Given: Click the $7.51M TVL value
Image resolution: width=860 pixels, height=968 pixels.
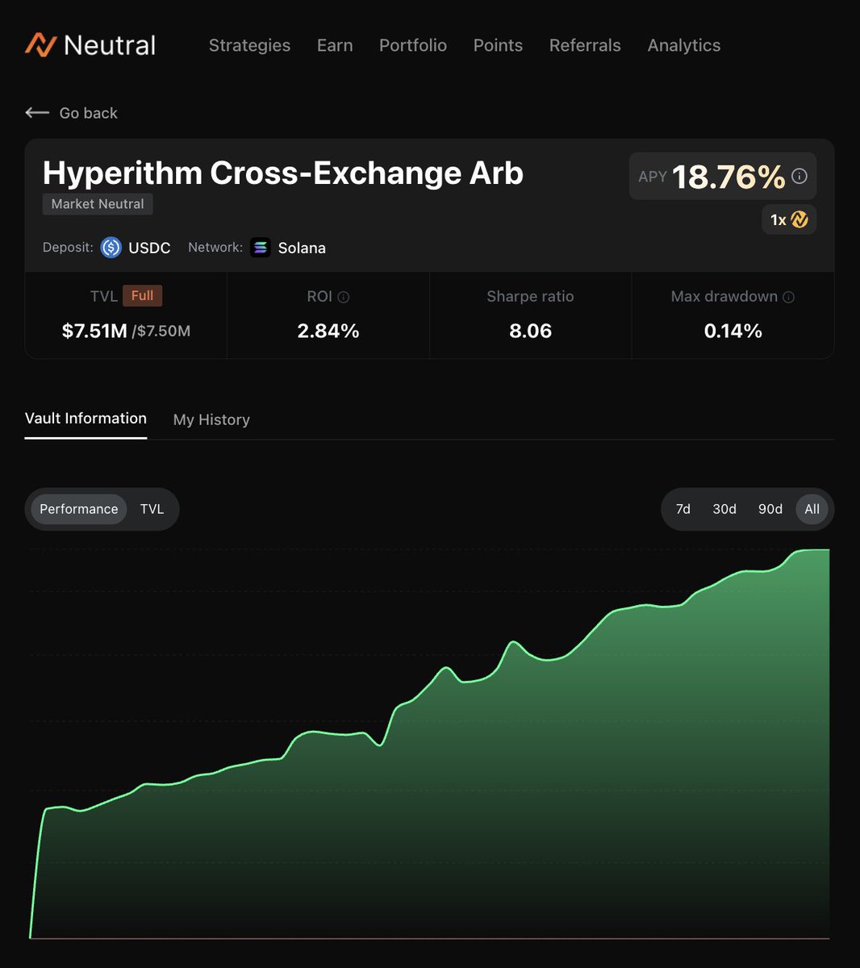Looking at the screenshot, I should [94, 331].
